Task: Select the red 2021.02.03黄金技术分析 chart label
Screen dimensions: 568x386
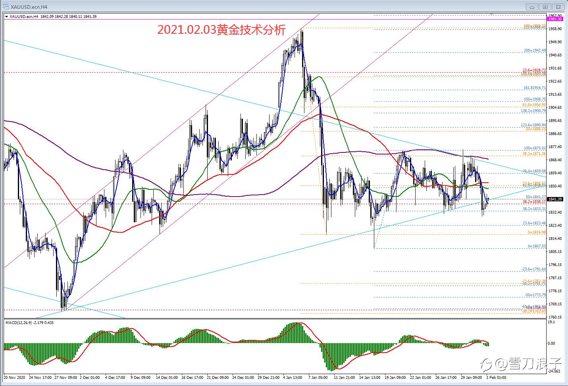Action: tap(221, 30)
